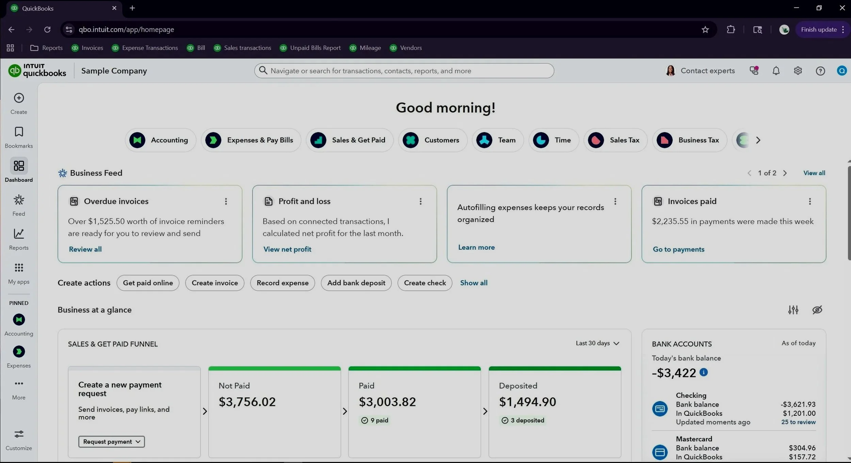Image resolution: width=851 pixels, height=463 pixels.
Task: Click the navigate or search field
Action: (404, 71)
